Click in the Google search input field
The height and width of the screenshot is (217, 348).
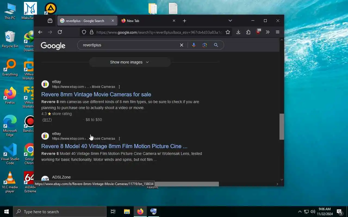[129, 45]
